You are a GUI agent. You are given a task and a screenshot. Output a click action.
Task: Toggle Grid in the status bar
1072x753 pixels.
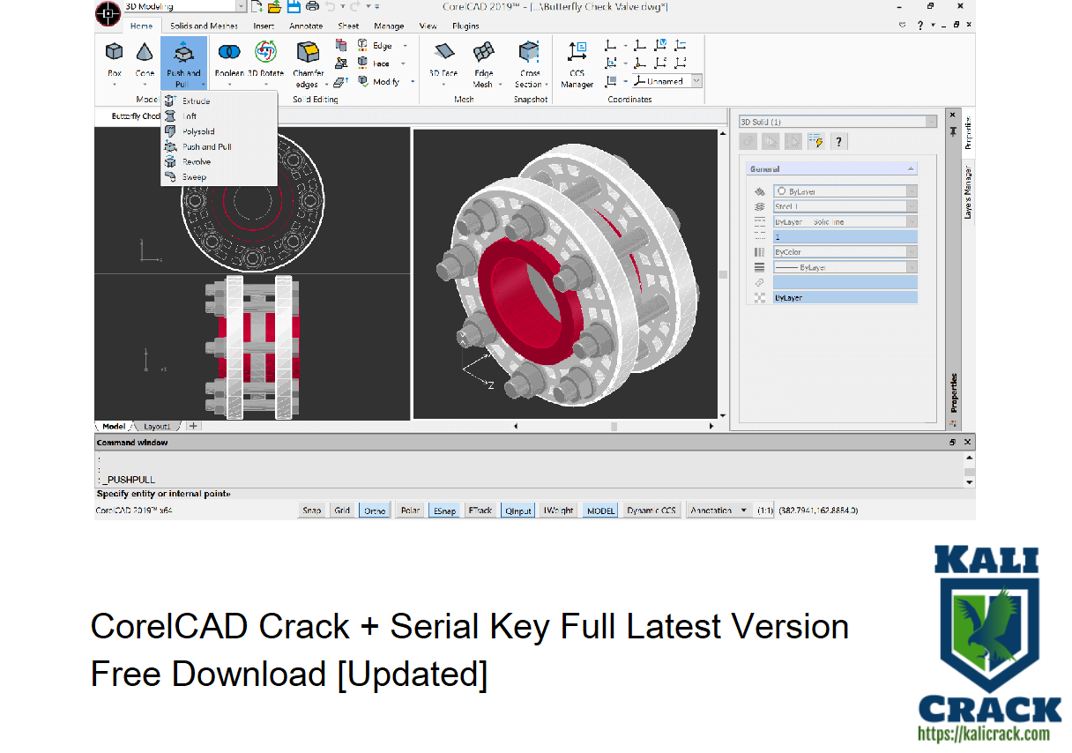pos(342,510)
